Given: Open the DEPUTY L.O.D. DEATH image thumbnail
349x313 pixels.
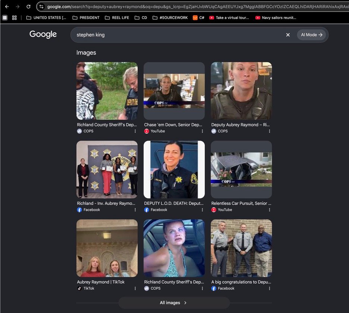Looking at the screenshot, I should 174,169.
